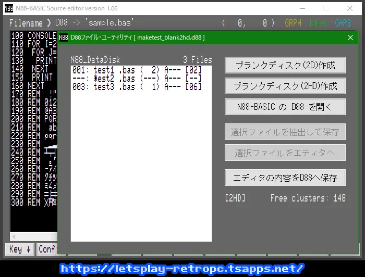This screenshot has height=277, width=365.
Task: Click 選択ファイルを抽出して保存 button
Action: click(285, 132)
